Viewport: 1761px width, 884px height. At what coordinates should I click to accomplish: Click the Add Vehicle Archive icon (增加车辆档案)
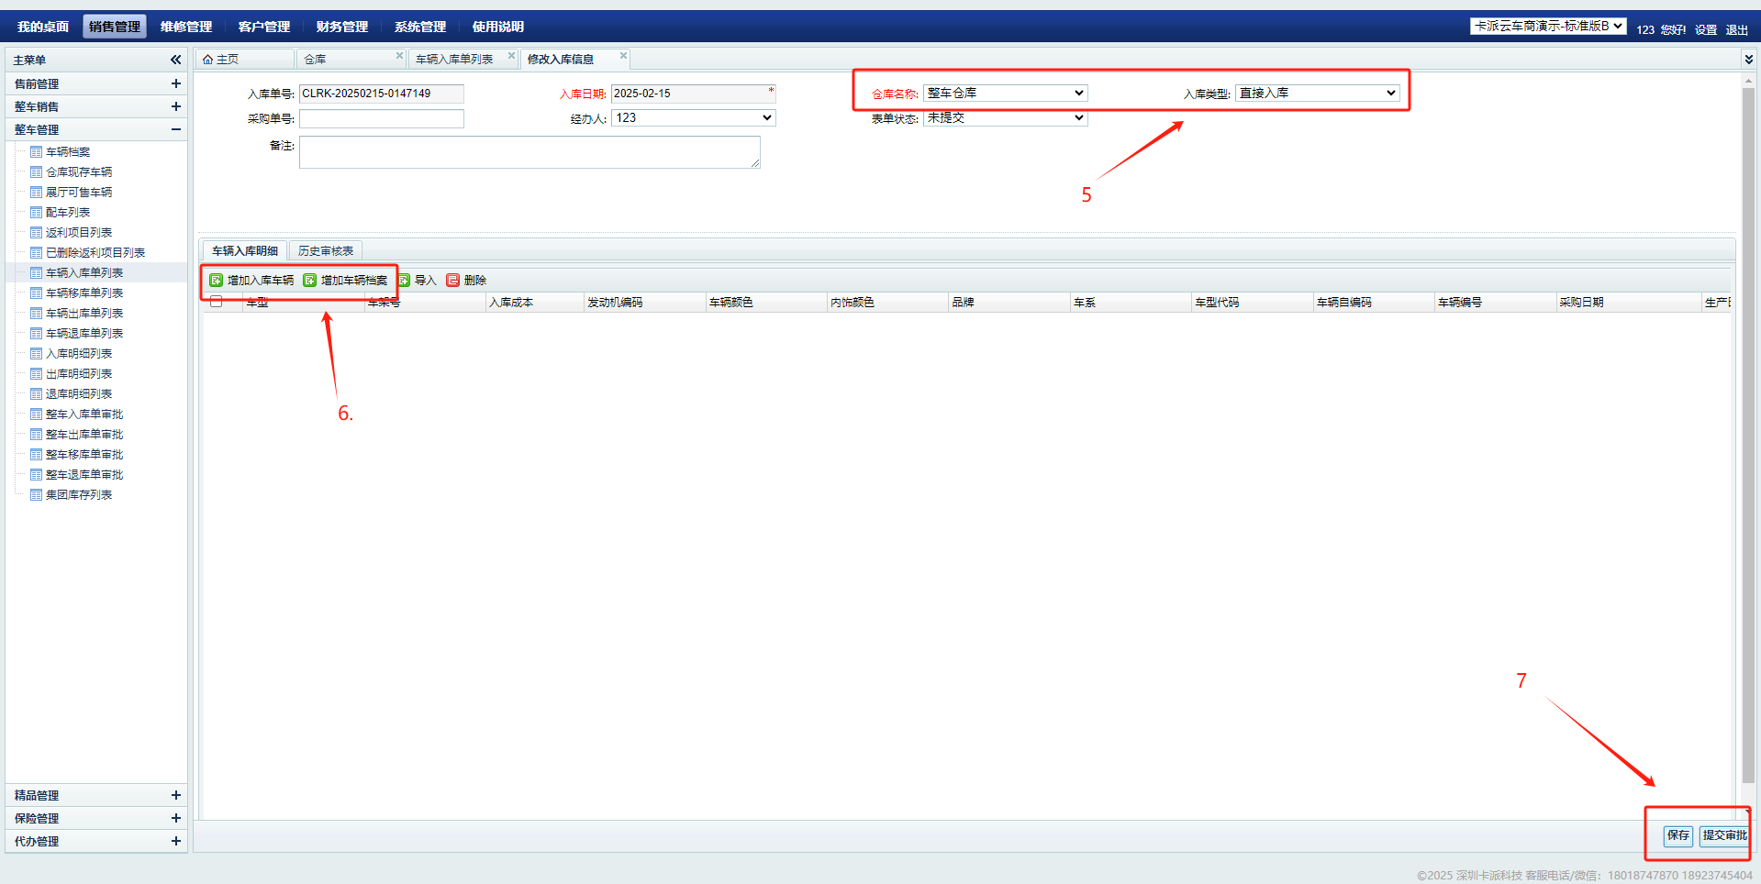310,281
